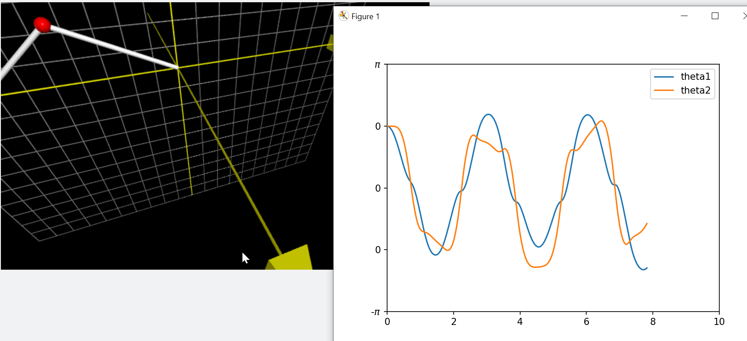
Task: Click the end point of orange theta2 curve
Action: (647, 223)
